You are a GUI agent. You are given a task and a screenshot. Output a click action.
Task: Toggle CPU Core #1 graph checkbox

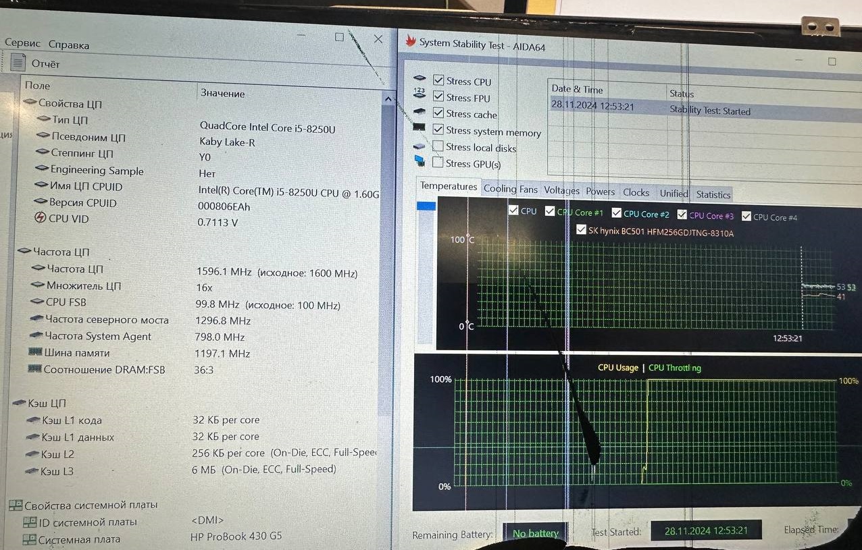pyautogui.click(x=550, y=212)
